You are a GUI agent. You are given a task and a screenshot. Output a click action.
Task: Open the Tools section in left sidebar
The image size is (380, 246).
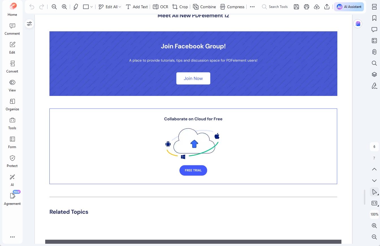[x=12, y=124]
